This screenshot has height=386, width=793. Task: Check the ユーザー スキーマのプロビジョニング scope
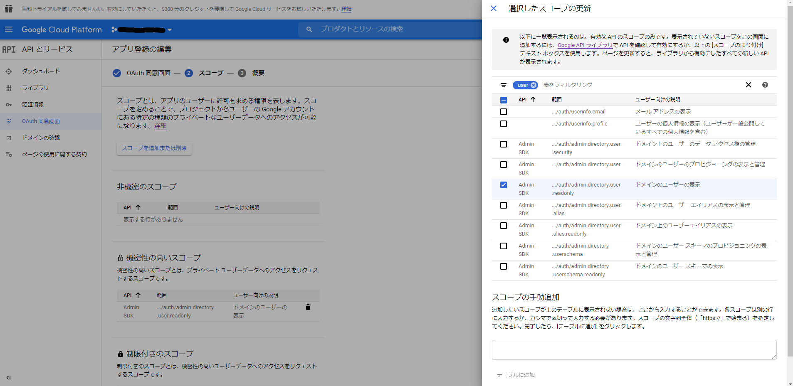[x=504, y=246]
